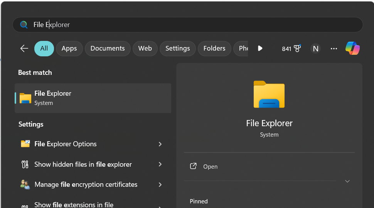Open Manage file encryption certificates result
374x208 pixels.
click(x=93, y=184)
